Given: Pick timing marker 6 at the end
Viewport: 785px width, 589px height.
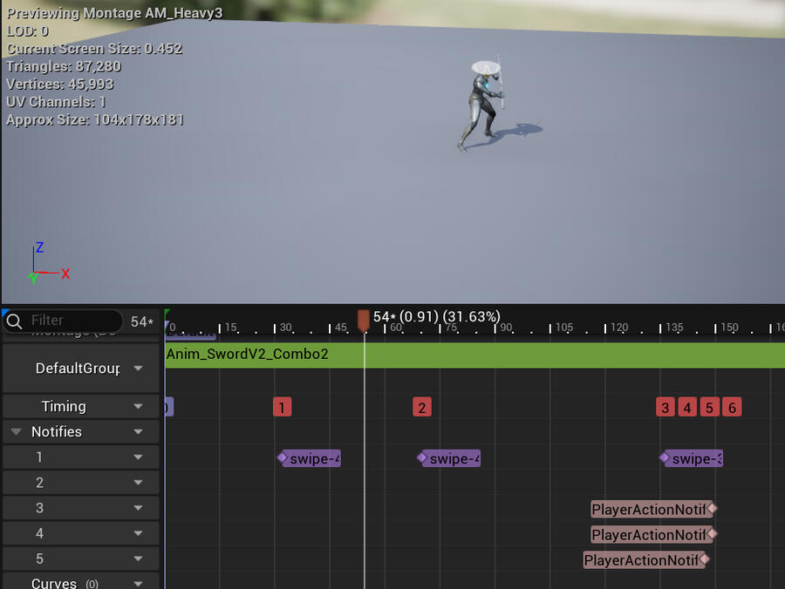Looking at the screenshot, I should coord(732,407).
